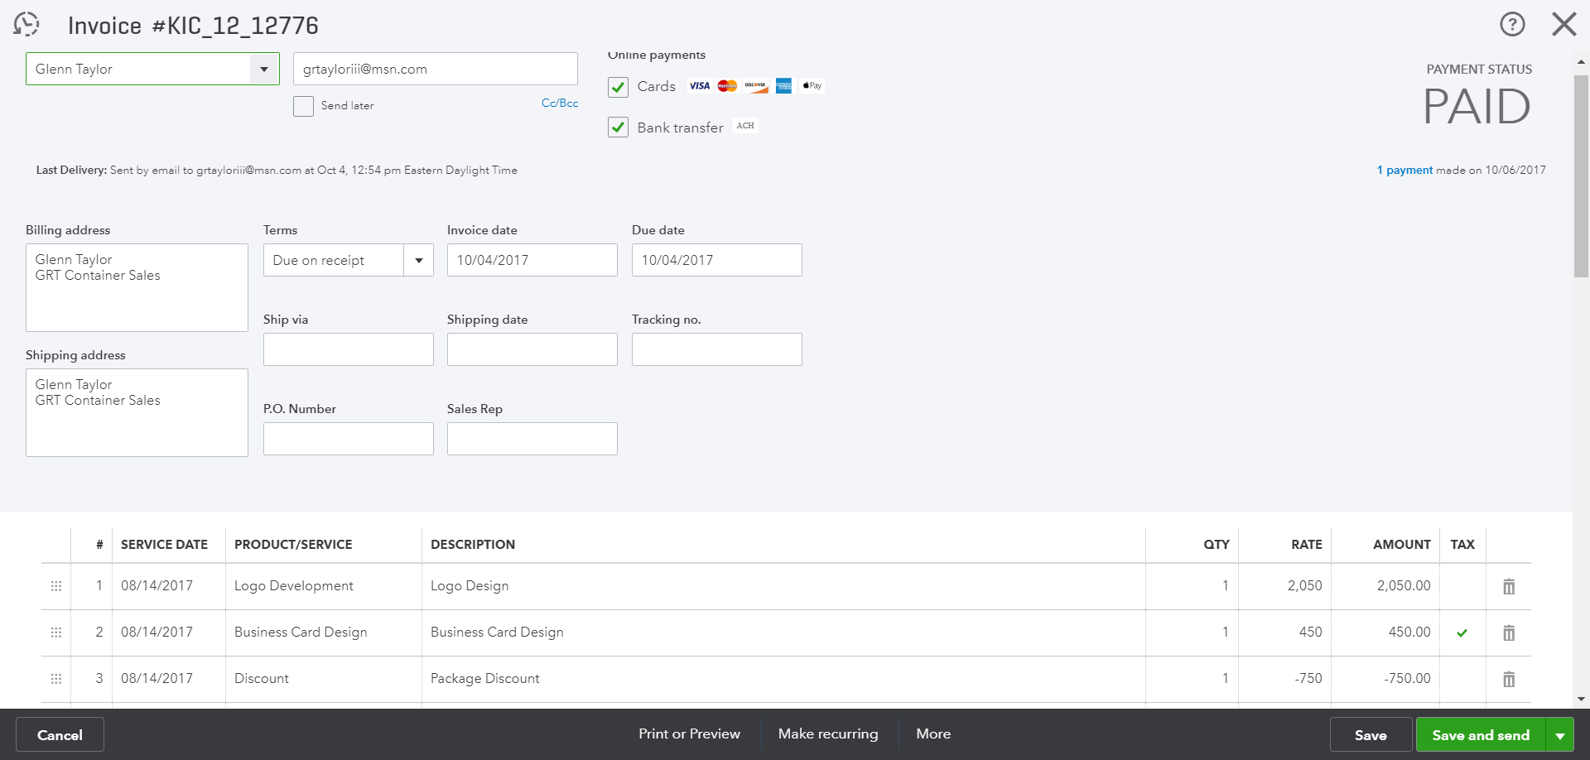Click the drag handle on row 2
This screenshot has width=1590, height=760.
click(x=56, y=633)
